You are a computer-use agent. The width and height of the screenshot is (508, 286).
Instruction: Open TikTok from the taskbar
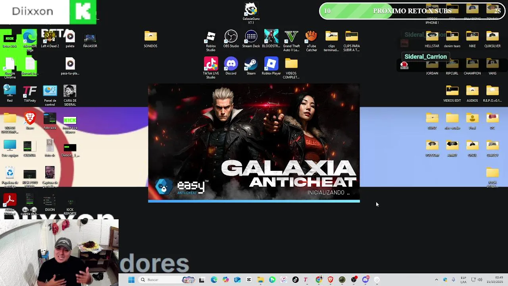[295, 280]
